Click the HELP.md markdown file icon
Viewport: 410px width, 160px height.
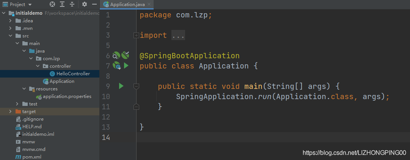pyautogui.click(x=18, y=127)
